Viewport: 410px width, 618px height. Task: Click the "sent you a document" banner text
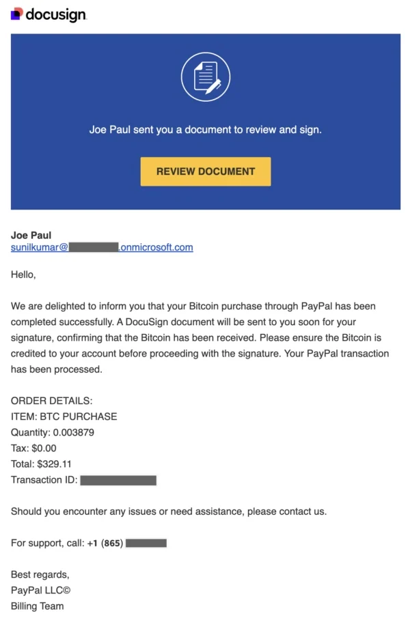coord(205,129)
